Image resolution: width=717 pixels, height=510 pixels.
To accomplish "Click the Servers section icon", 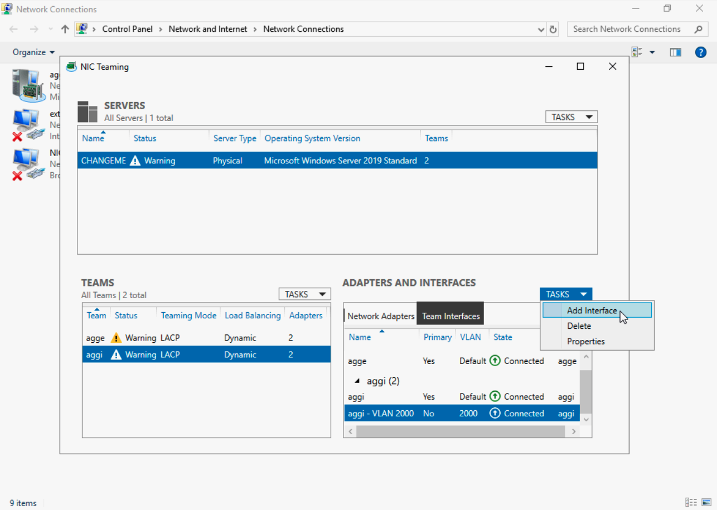I will 88,111.
